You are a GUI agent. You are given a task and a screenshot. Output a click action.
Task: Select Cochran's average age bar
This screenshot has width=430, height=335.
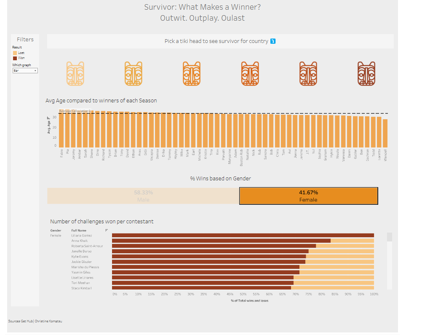point(367,132)
